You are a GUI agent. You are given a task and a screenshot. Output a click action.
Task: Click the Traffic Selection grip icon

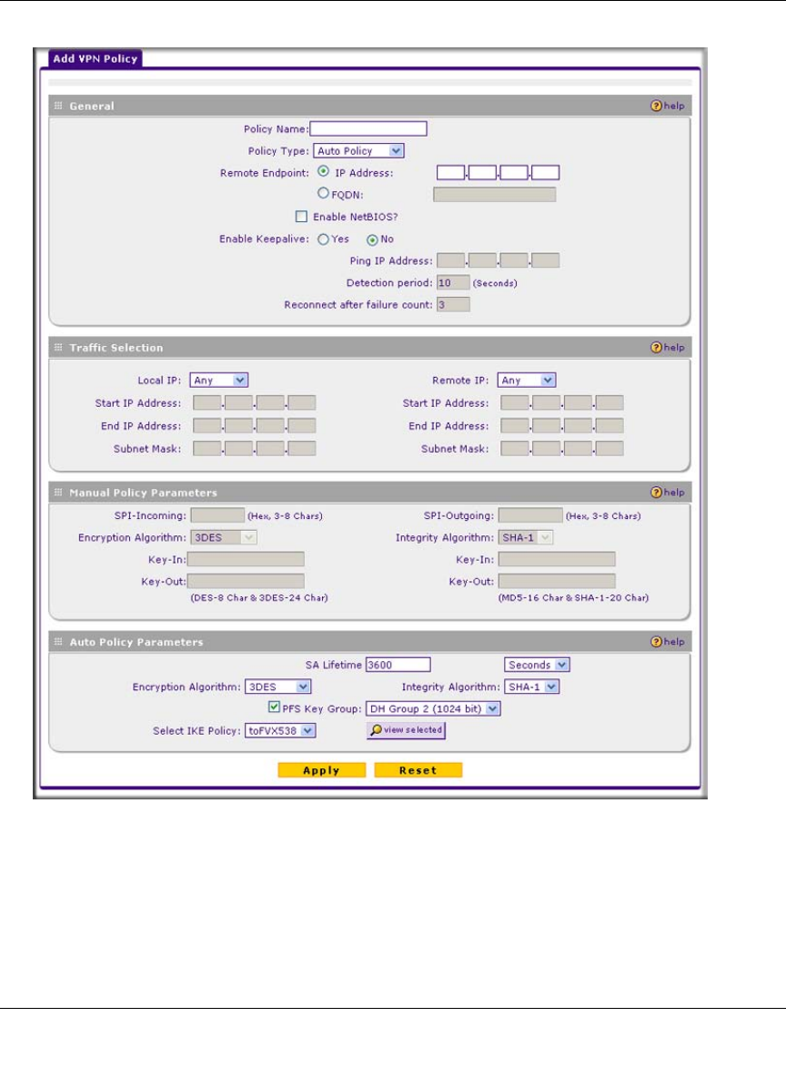click(58, 347)
